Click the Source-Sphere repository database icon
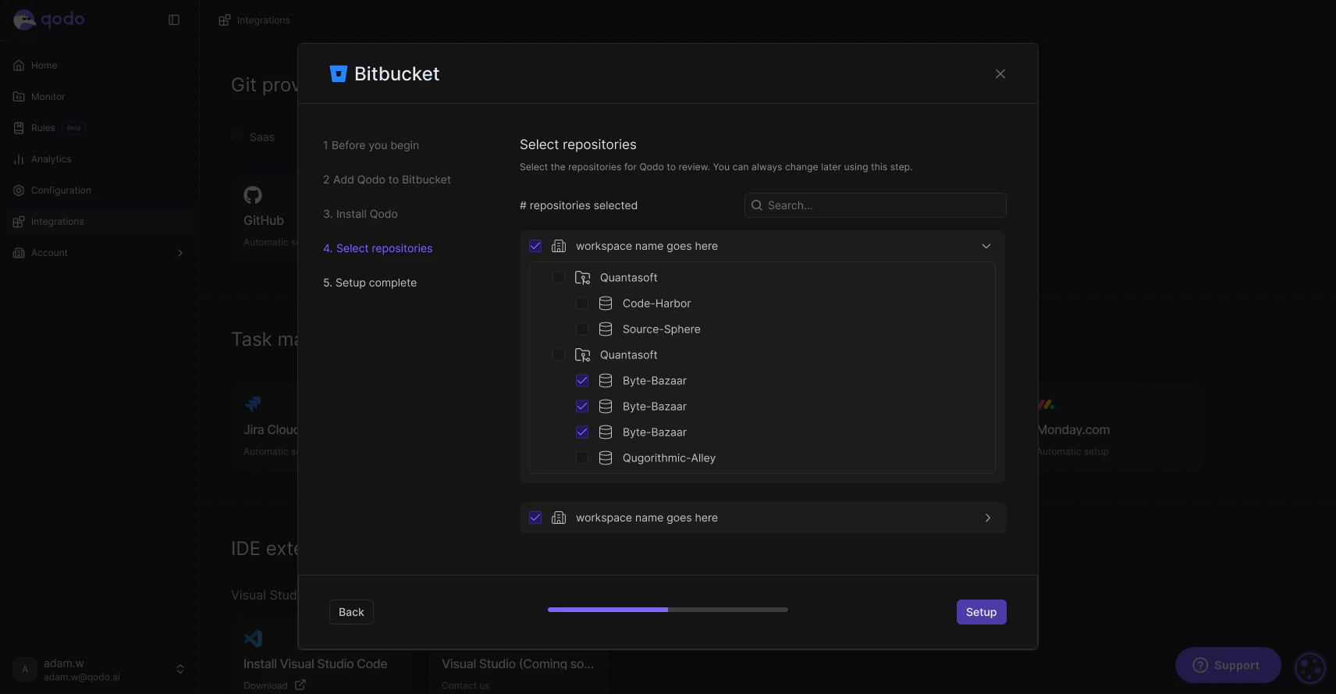The width and height of the screenshot is (1336, 694). pos(606,329)
